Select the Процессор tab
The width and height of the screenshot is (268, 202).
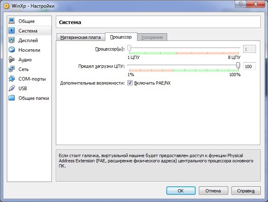pos(121,37)
